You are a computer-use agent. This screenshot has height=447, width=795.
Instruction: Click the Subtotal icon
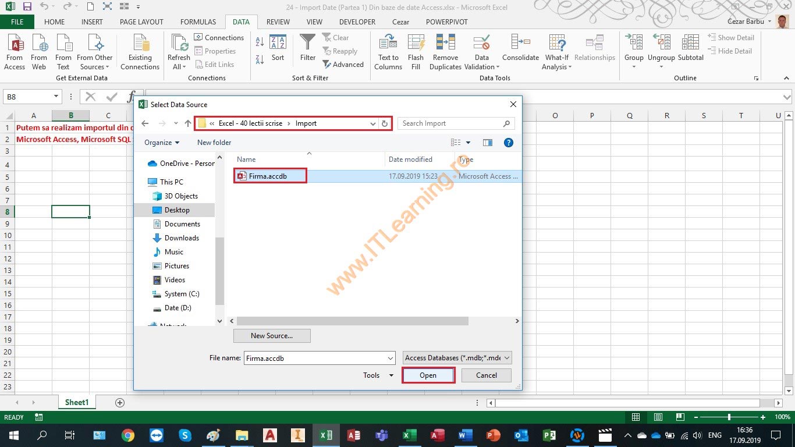pyautogui.click(x=691, y=48)
